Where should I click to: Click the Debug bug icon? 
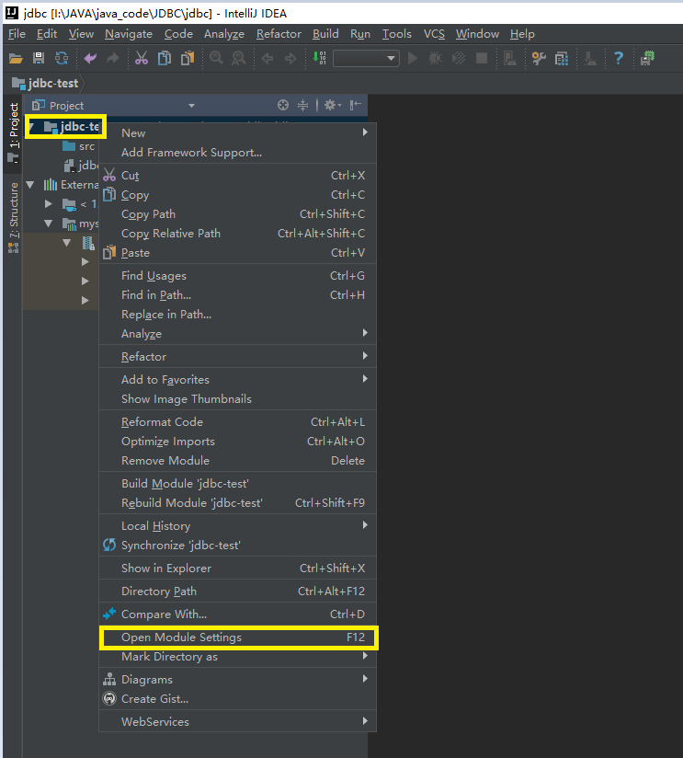[x=435, y=59]
